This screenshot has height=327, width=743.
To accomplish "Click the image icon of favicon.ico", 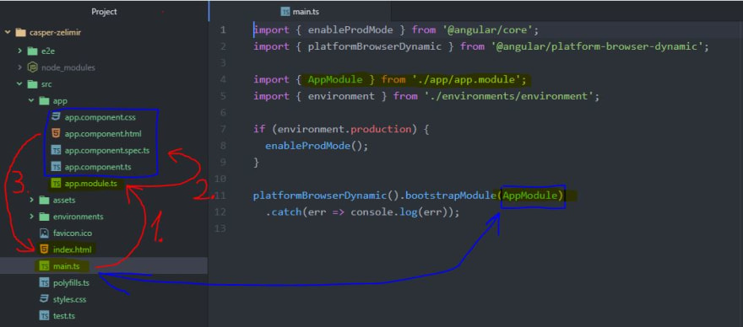I will pyautogui.click(x=45, y=233).
